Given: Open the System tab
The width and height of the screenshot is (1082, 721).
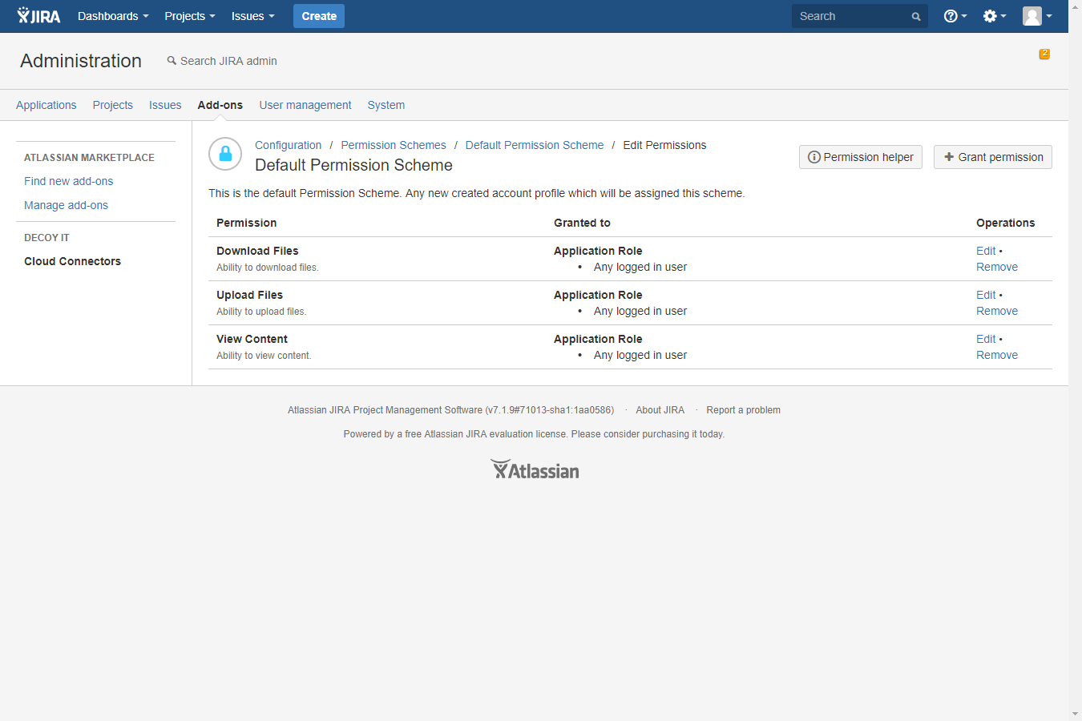Looking at the screenshot, I should [x=386, y=105].
